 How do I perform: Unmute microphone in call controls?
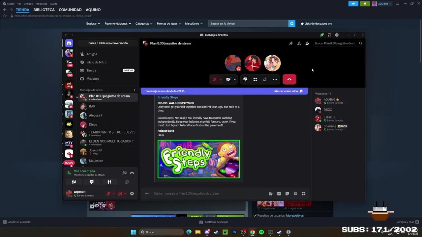[214, 79]
